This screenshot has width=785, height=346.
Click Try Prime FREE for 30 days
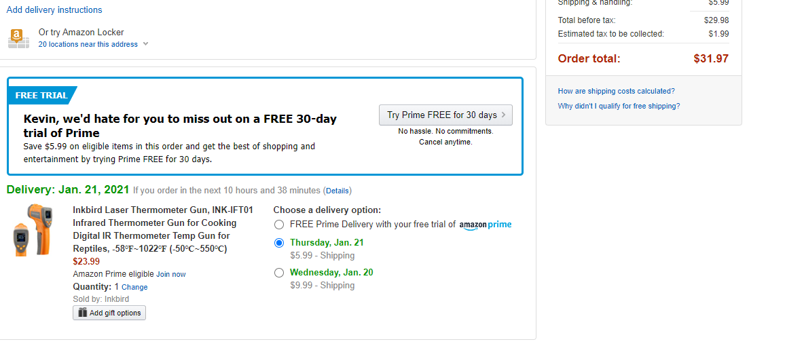pos(445,115)
